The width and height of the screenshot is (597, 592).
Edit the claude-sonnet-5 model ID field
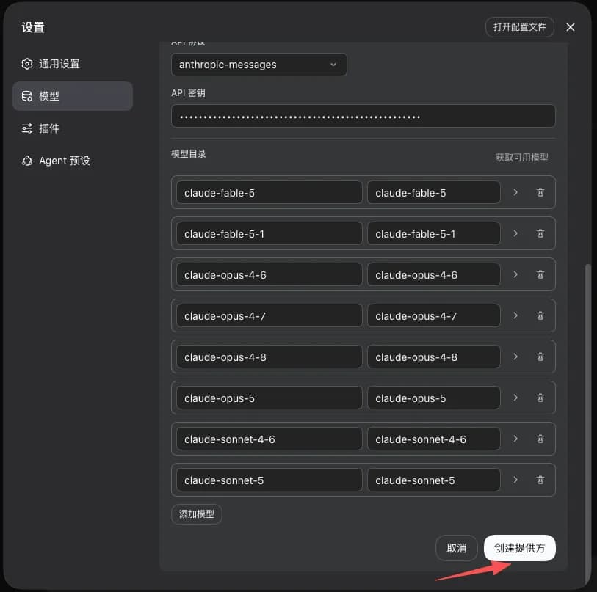pyautogui.click(x=269, y=480)
